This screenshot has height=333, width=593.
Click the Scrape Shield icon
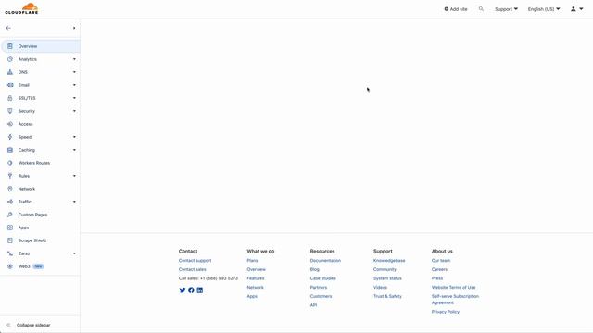[10, 240]
